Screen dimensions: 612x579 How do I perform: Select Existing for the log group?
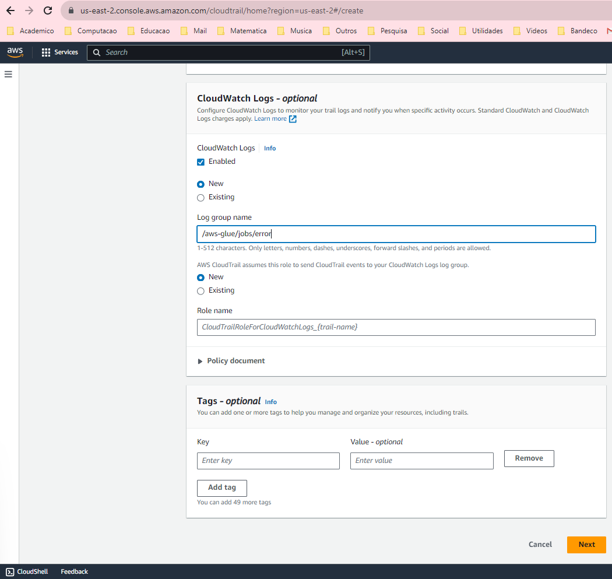[x=201, y=198]
